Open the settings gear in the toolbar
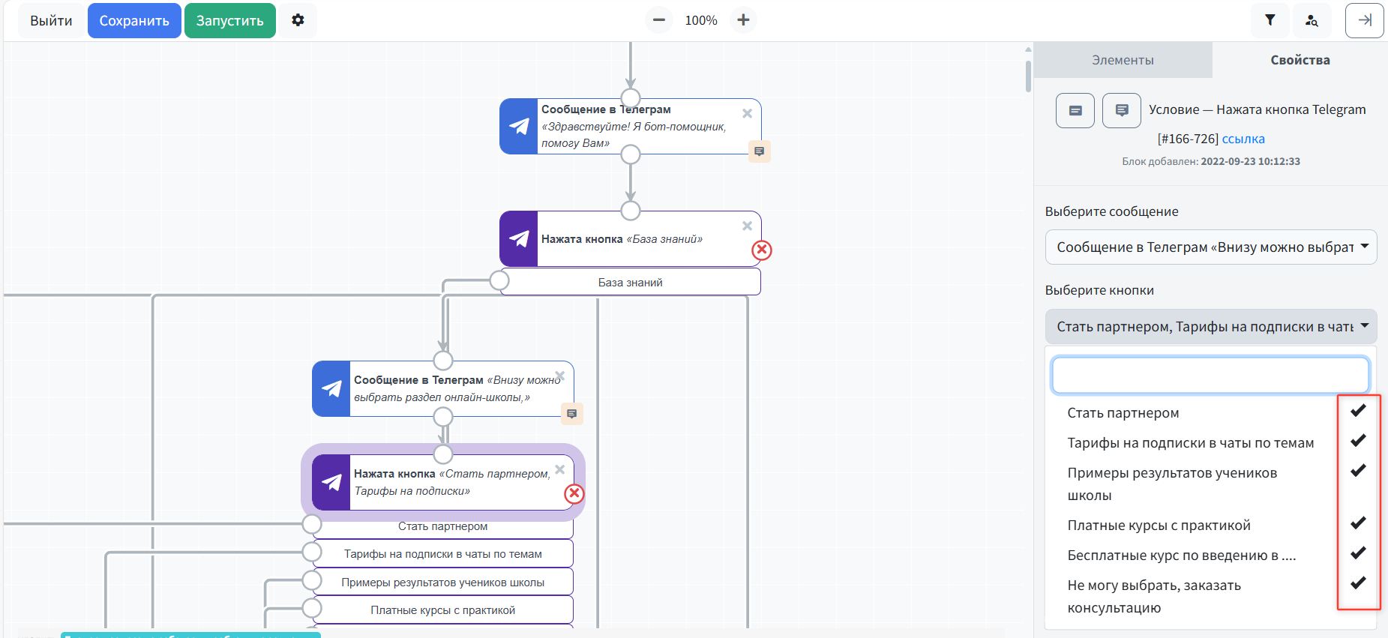Viewport: 1388px width, 638px height. click(x=298, y=20)
